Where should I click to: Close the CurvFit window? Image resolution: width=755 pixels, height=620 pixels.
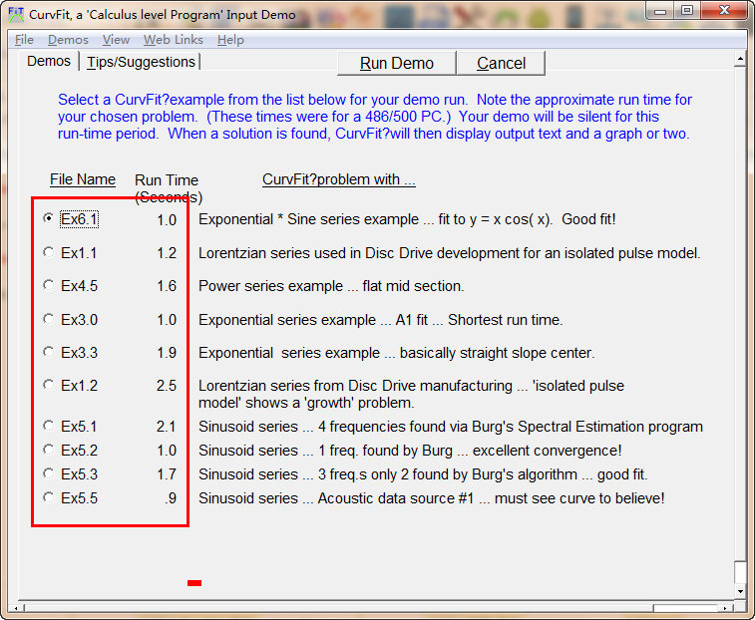(724, 10)
